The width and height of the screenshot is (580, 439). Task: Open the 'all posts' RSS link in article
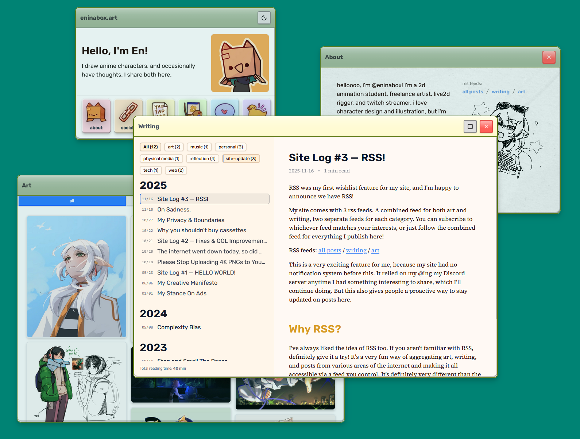pyautogui.click(x=329, y=250)
